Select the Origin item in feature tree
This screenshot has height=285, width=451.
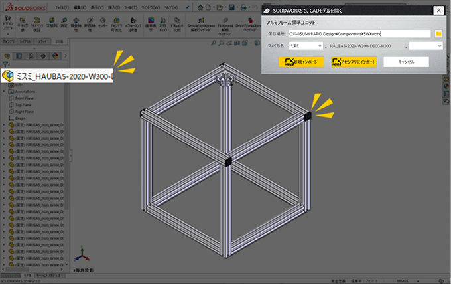[x=20, y=118]
